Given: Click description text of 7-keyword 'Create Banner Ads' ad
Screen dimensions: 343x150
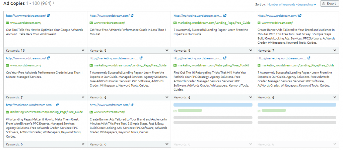Looking at the screenshot, I should [296, 36].
